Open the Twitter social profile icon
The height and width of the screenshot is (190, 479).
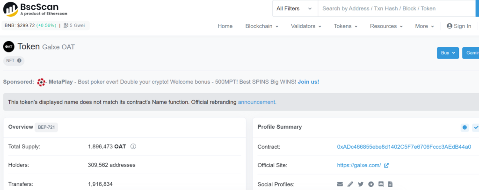tap(361, 184)
